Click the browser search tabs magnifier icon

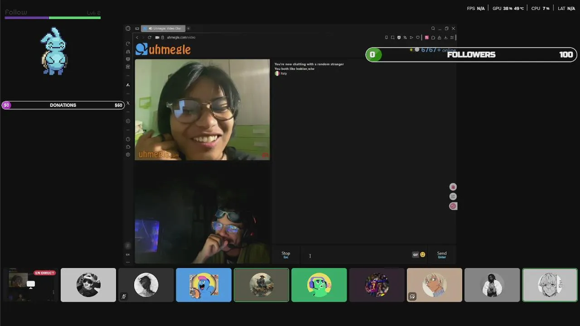pos(433,29)
